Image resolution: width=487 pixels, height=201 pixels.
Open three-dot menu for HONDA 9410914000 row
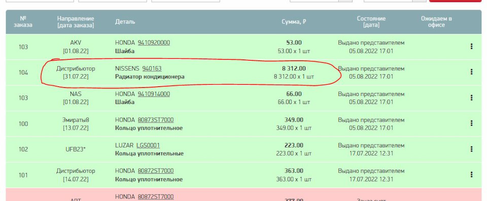pyautogui.click(x=471, y=97)
